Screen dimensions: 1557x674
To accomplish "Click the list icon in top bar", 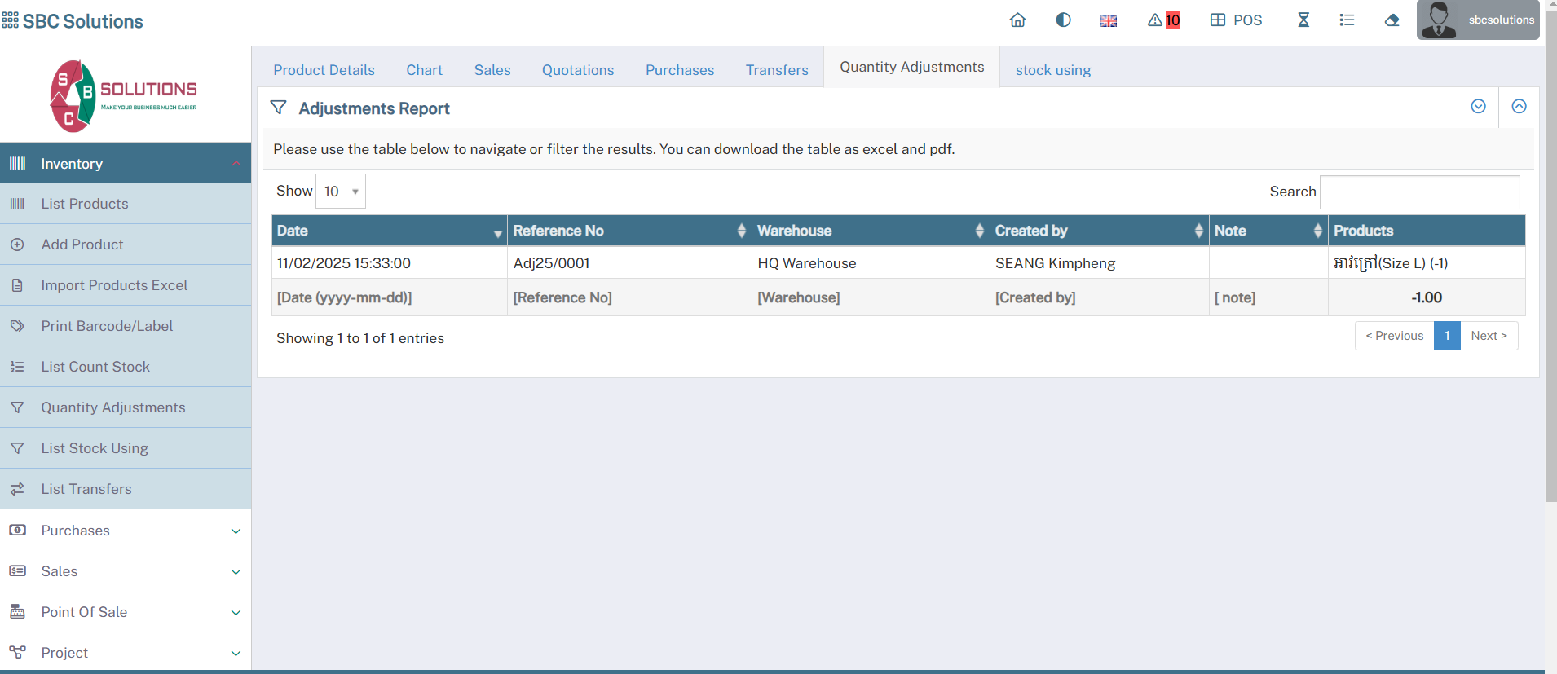I will click(x=1347, y=20).
